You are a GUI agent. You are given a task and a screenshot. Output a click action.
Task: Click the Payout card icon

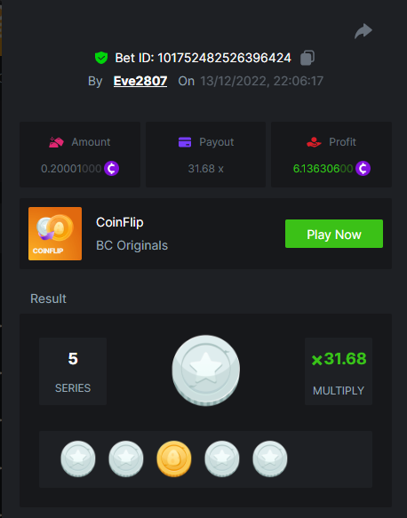(x=185, y=142)
